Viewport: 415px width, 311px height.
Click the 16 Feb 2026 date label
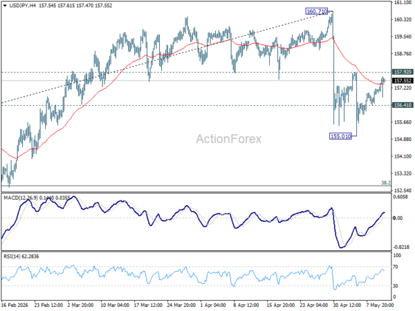point(15,305)
